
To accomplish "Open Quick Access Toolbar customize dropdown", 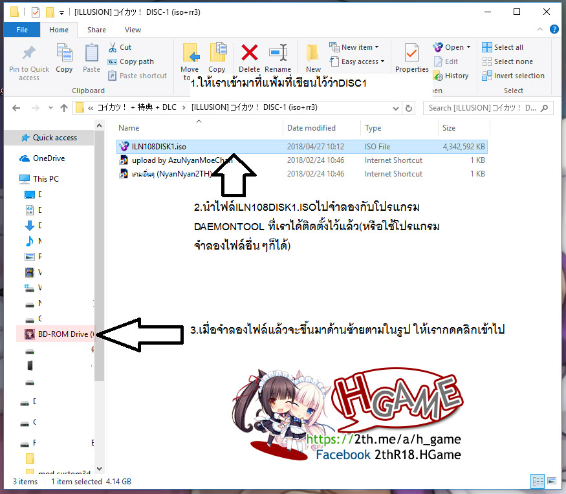I will [61, 13].
